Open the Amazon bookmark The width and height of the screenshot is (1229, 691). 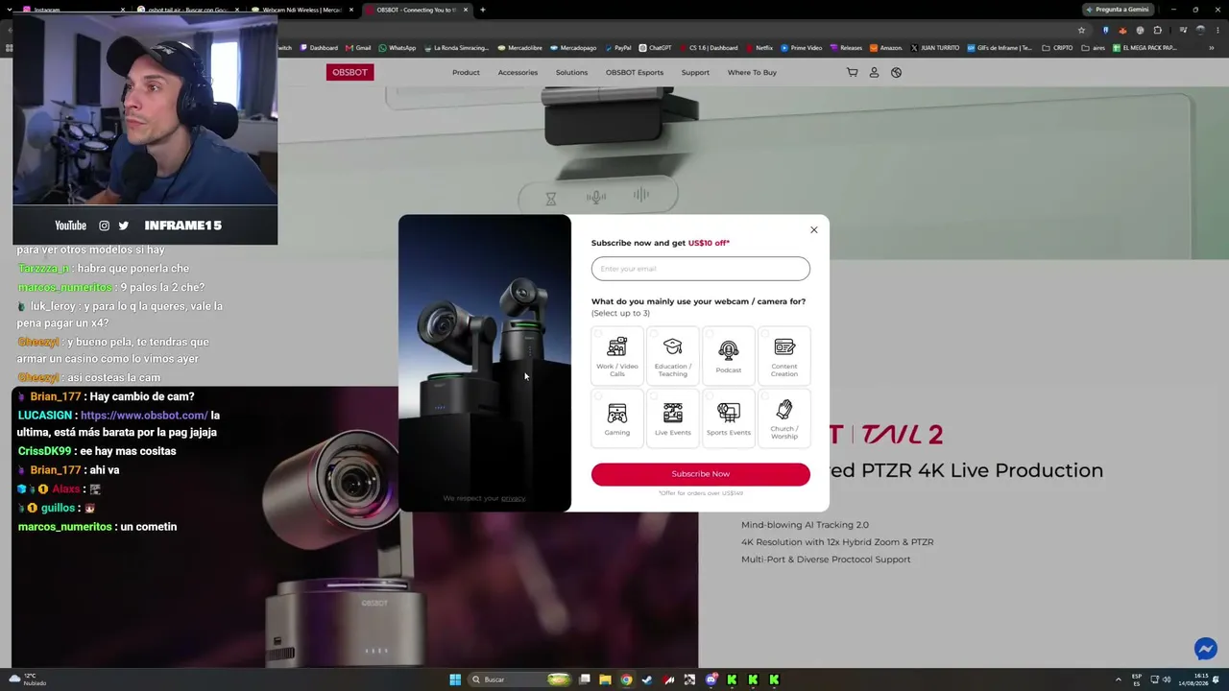pos(885,48)
